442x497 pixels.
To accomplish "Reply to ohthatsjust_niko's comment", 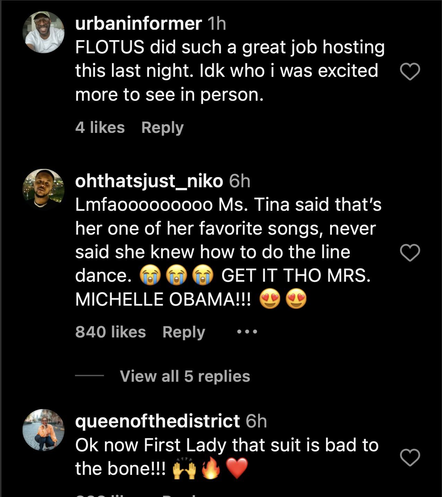I will (184, 332).
